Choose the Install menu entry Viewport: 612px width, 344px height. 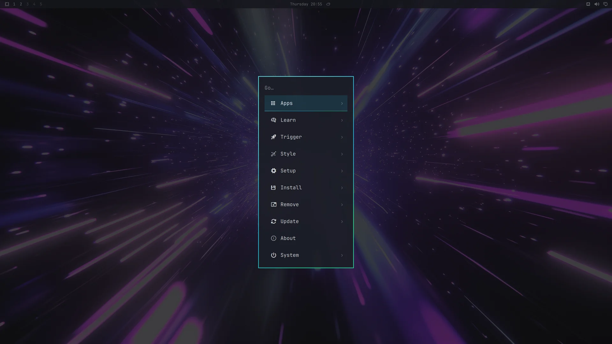click(306, 188)
